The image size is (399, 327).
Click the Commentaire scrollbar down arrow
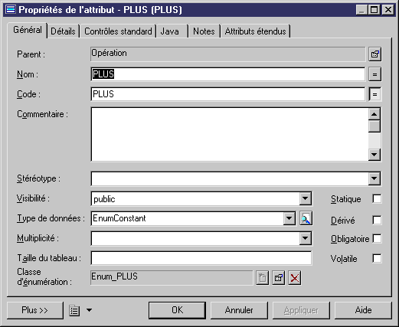[374, 155]
